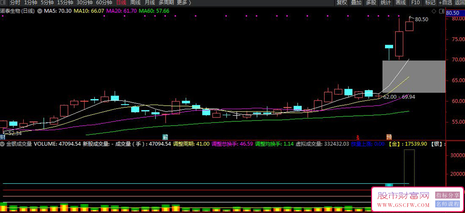Open the 名师课程 link

pyautogui.click(x=447, y=205)
